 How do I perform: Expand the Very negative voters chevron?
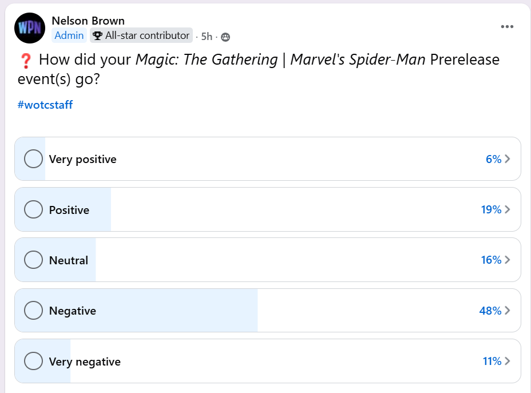[x=508, y=362]
